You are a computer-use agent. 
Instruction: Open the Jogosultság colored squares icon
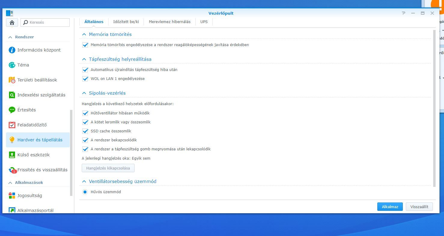click(x=12, y=196)
